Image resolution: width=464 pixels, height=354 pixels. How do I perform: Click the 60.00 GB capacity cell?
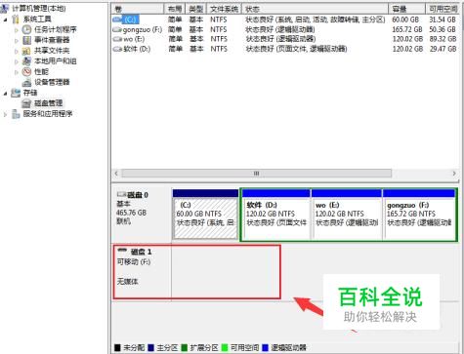point(405,20)
